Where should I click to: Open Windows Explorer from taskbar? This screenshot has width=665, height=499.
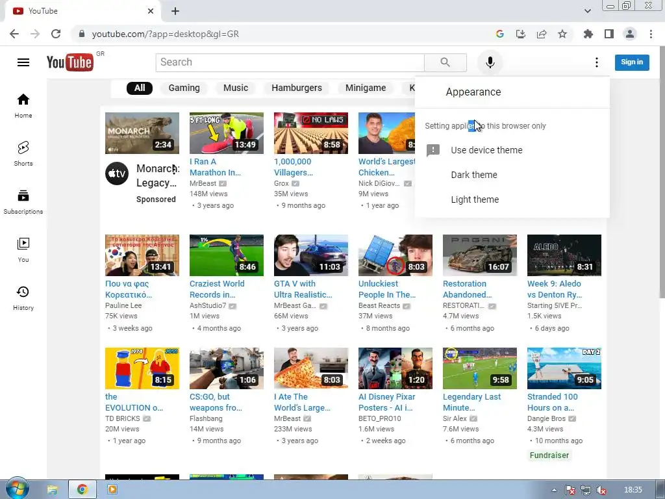click(52, 490)
